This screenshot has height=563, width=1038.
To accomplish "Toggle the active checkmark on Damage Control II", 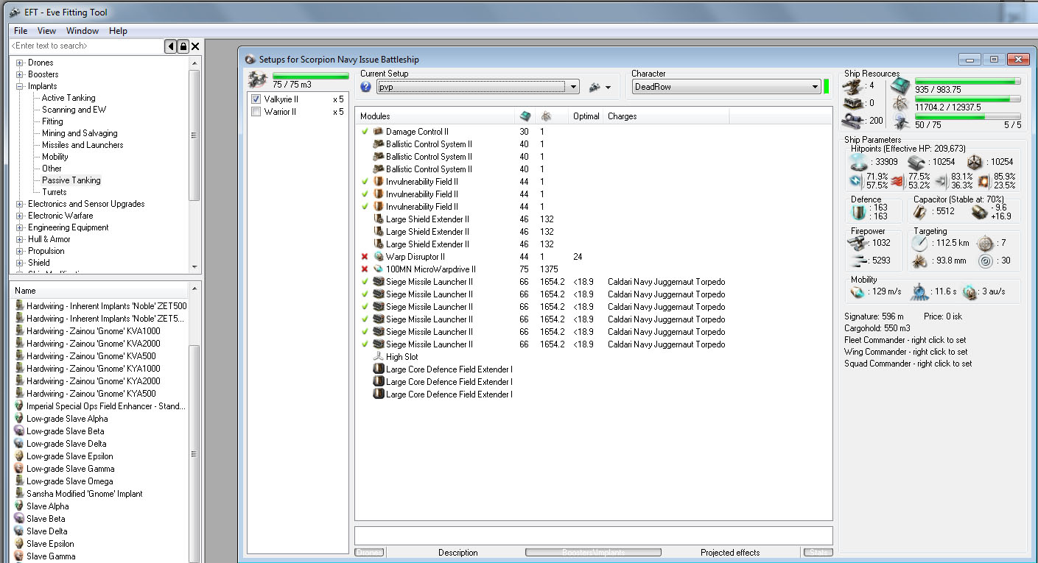I will (365, 132).
